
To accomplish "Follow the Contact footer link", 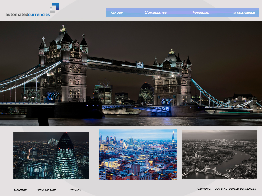I will 20,190.
